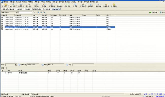Open the 手机短信 toolbar icon
Image resolution: width=165 pixels, height=97 pixels.
click(91, 5)
